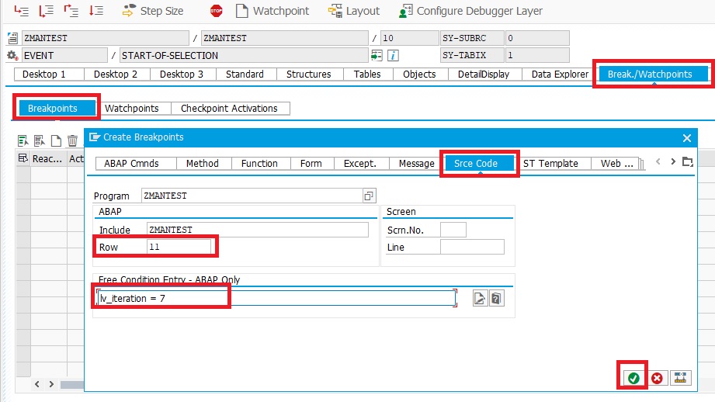Screen dimensions: 715x402
Task: Click the navigate-to-source icon after START-OF-SELECTION
Action: 377,56
